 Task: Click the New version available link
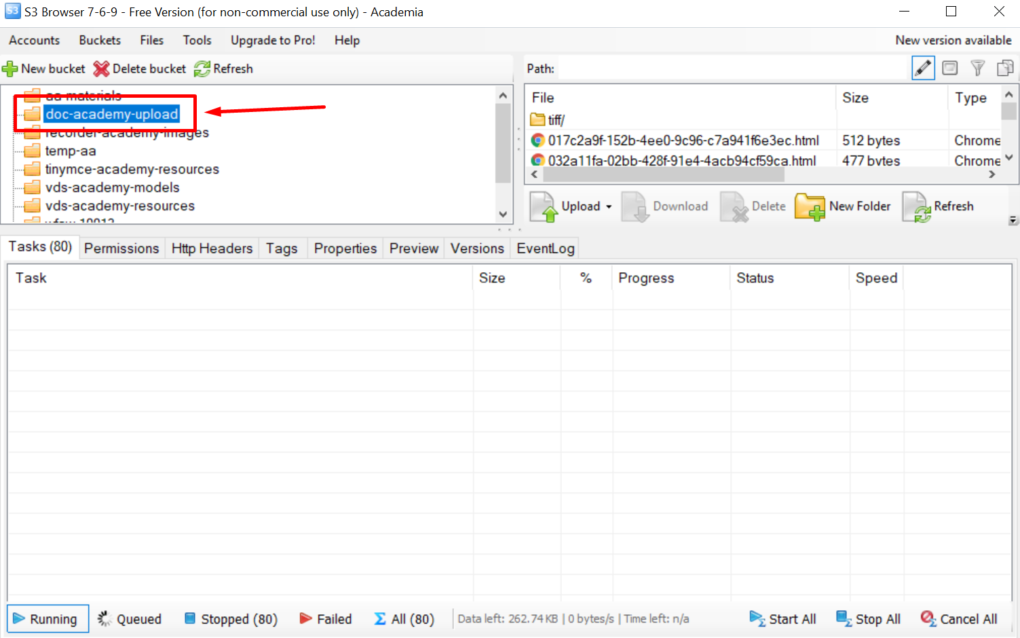point(953,40)
